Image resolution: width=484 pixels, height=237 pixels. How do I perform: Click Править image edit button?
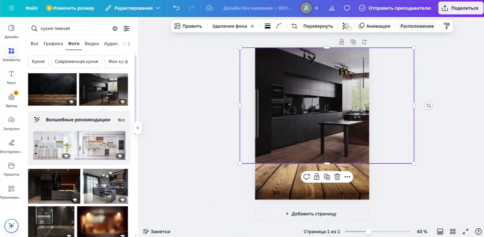coord(188,26)
